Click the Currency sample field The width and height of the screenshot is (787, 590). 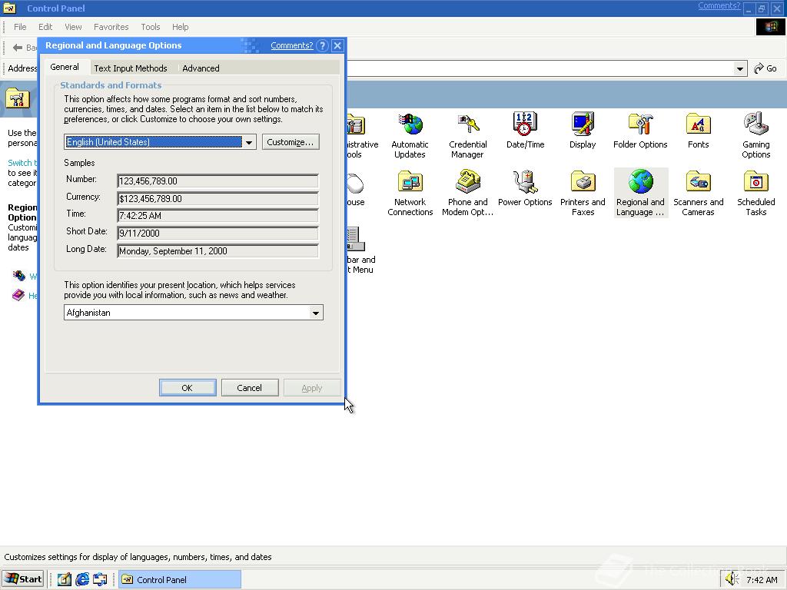(218, 199)
